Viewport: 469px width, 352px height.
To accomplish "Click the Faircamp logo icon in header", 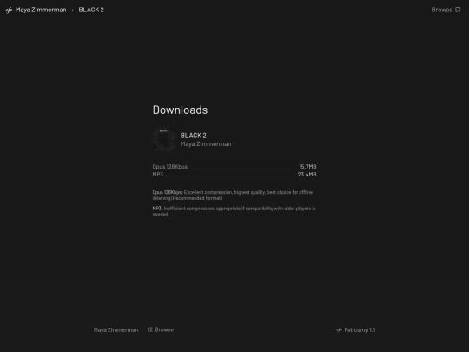I will click(9, 10).
